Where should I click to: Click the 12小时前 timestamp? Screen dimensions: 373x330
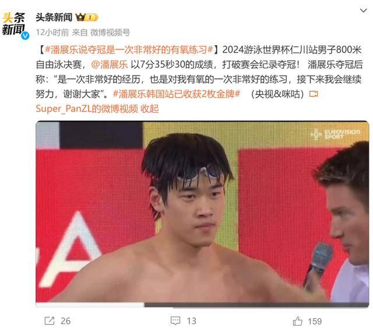pos(52,33)
